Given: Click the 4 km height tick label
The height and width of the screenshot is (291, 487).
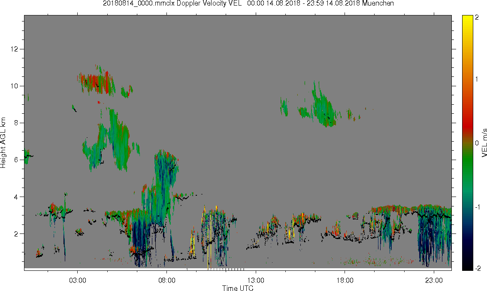Looking at the screenshot, I should point(16,197).
